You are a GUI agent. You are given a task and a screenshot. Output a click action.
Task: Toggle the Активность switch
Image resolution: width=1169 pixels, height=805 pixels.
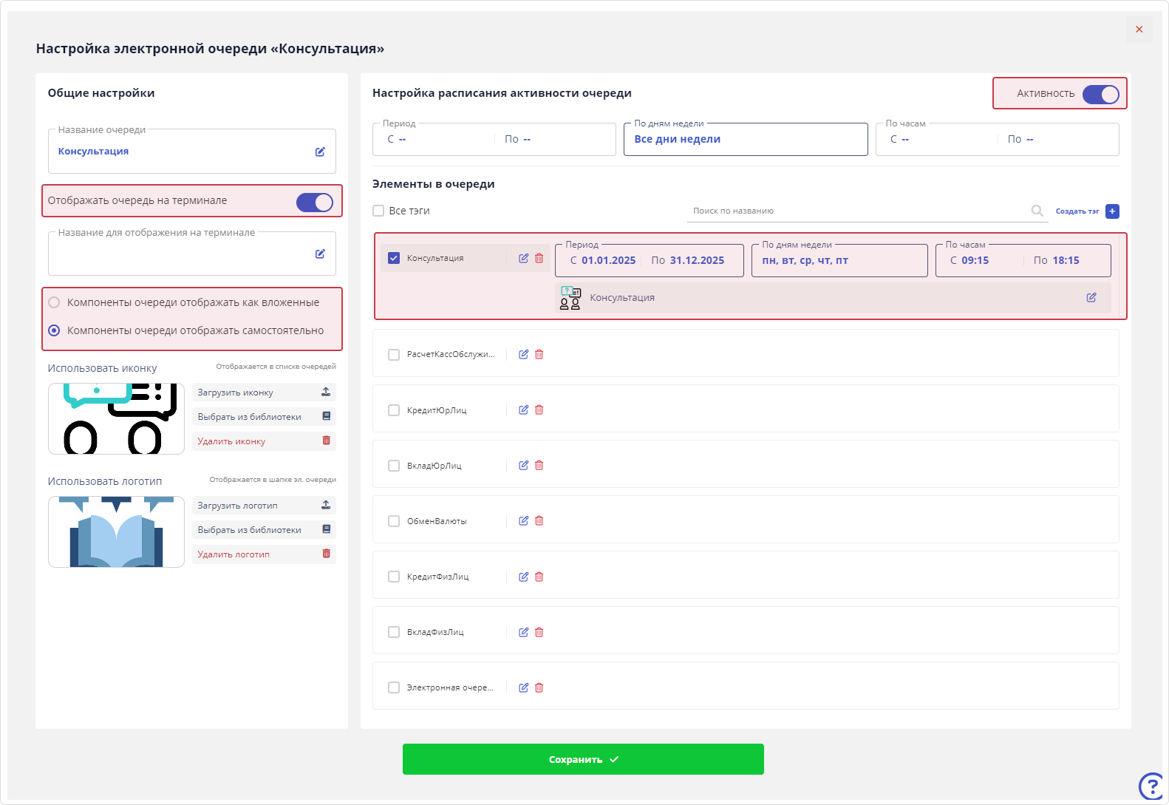[1100, 94]
